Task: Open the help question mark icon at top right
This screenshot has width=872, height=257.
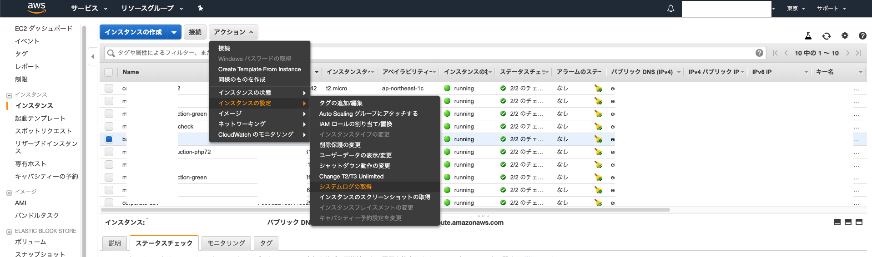Action: click(862, 36)
